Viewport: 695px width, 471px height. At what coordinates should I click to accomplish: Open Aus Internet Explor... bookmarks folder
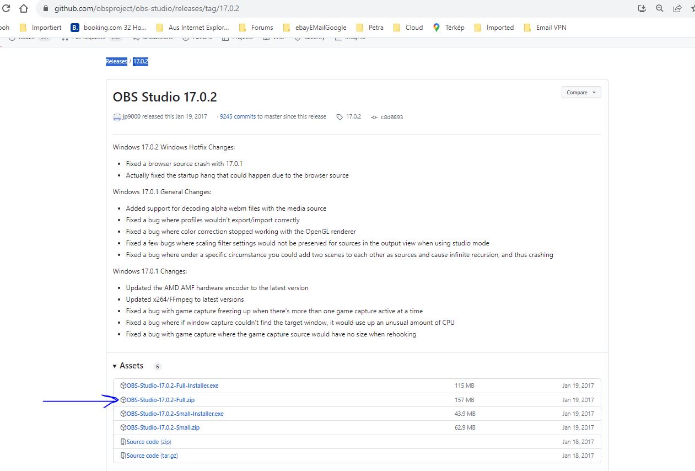[193, 28]
